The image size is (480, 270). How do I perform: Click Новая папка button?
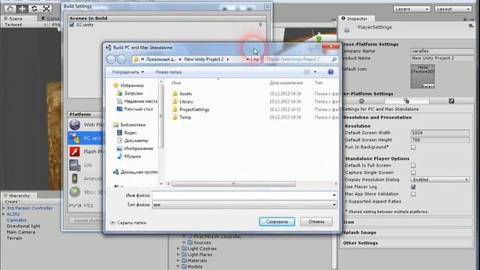tap(168, 72)
